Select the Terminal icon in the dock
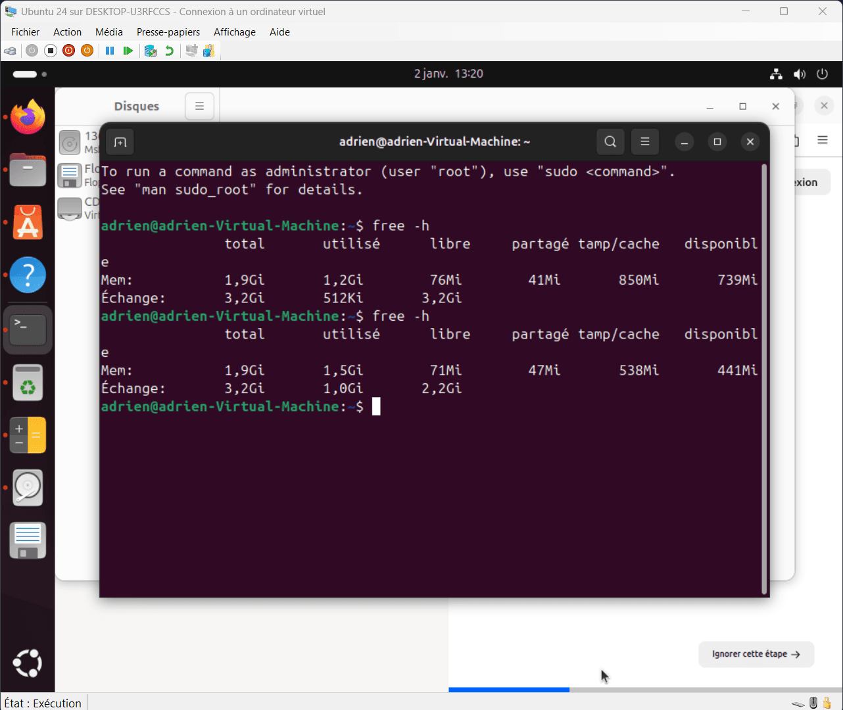Screen dimensions: 843x710 (x=28, y=329)
